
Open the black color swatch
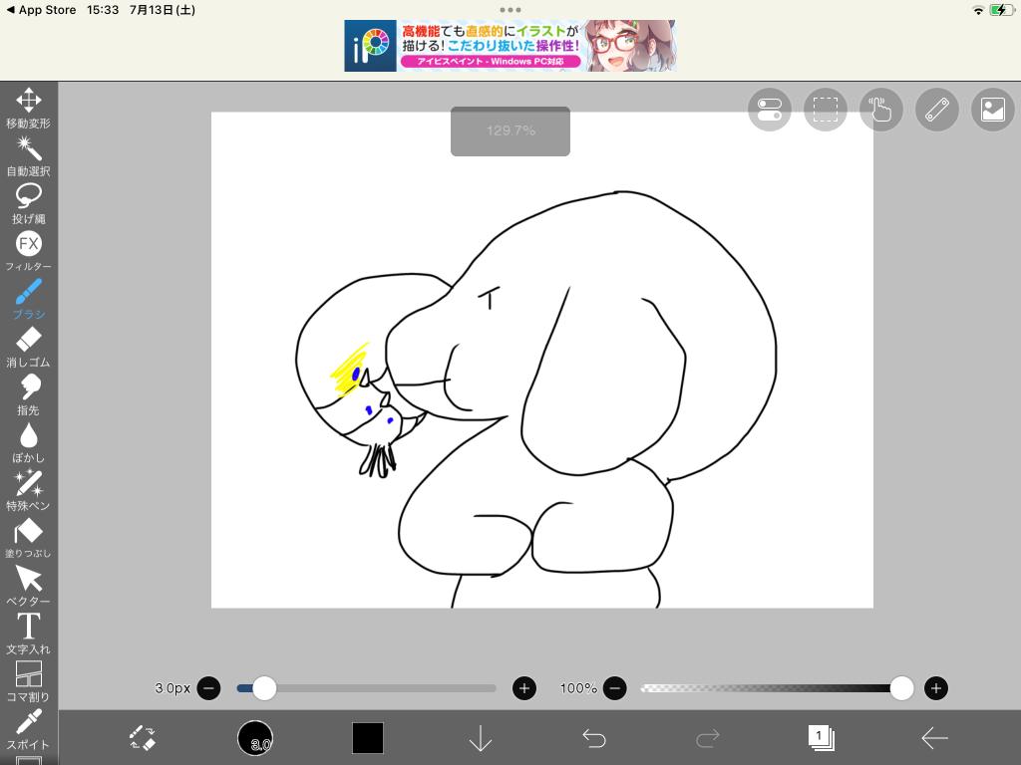pos(367,738)
